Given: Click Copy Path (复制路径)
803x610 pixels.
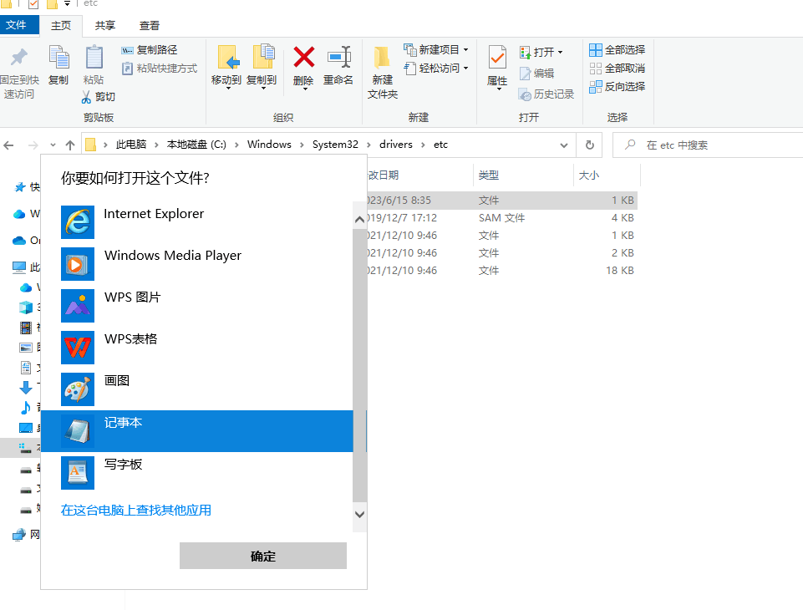Looking at the screenshot, I should (150, 50).
